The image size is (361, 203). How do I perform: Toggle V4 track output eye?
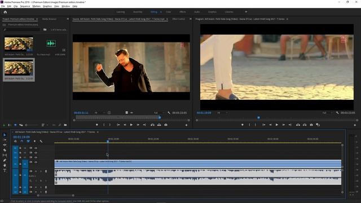(36, 148)
